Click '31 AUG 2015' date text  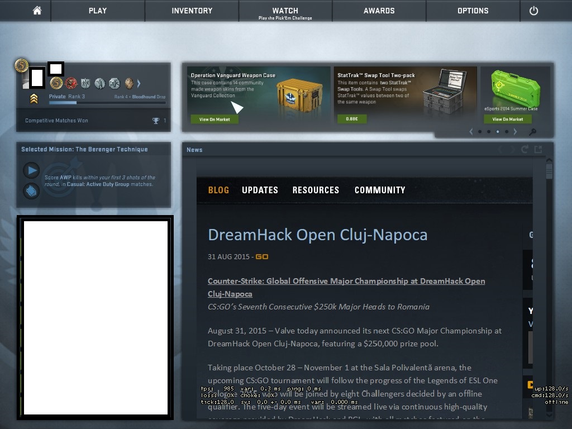click(x=228, y=257)
